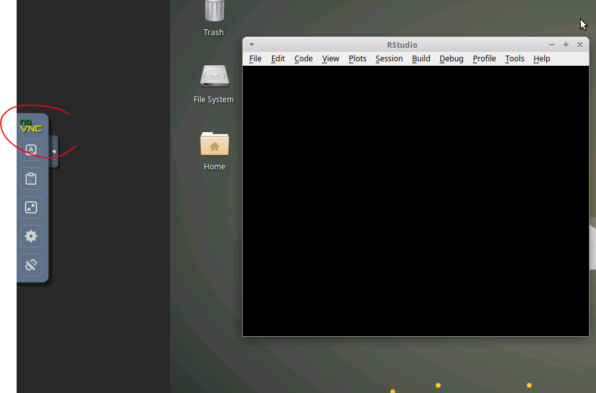This screenshot has width=596, height=393.
Task: Disconnect the noVNC session
Action: (31, 265)
